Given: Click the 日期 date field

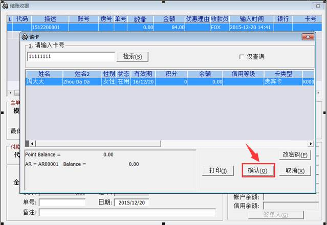Looking at the screenshot, I should pos(131,202).
